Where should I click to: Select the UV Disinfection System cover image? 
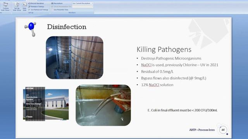tap(46, 104)
